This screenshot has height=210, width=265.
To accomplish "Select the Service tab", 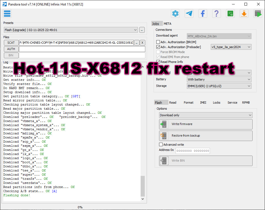I will [x=232, y=103].
